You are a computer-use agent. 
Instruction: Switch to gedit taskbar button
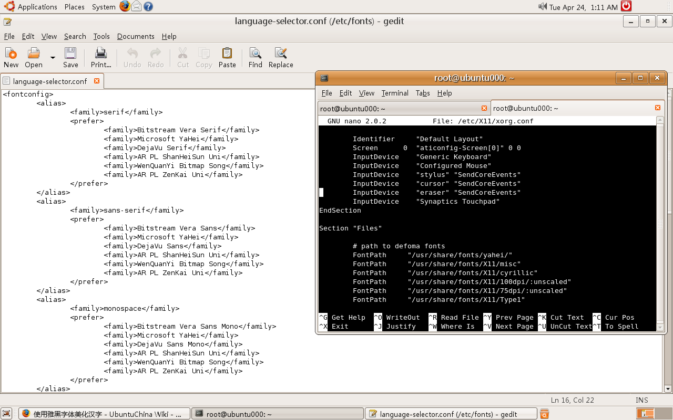point(451,414)
